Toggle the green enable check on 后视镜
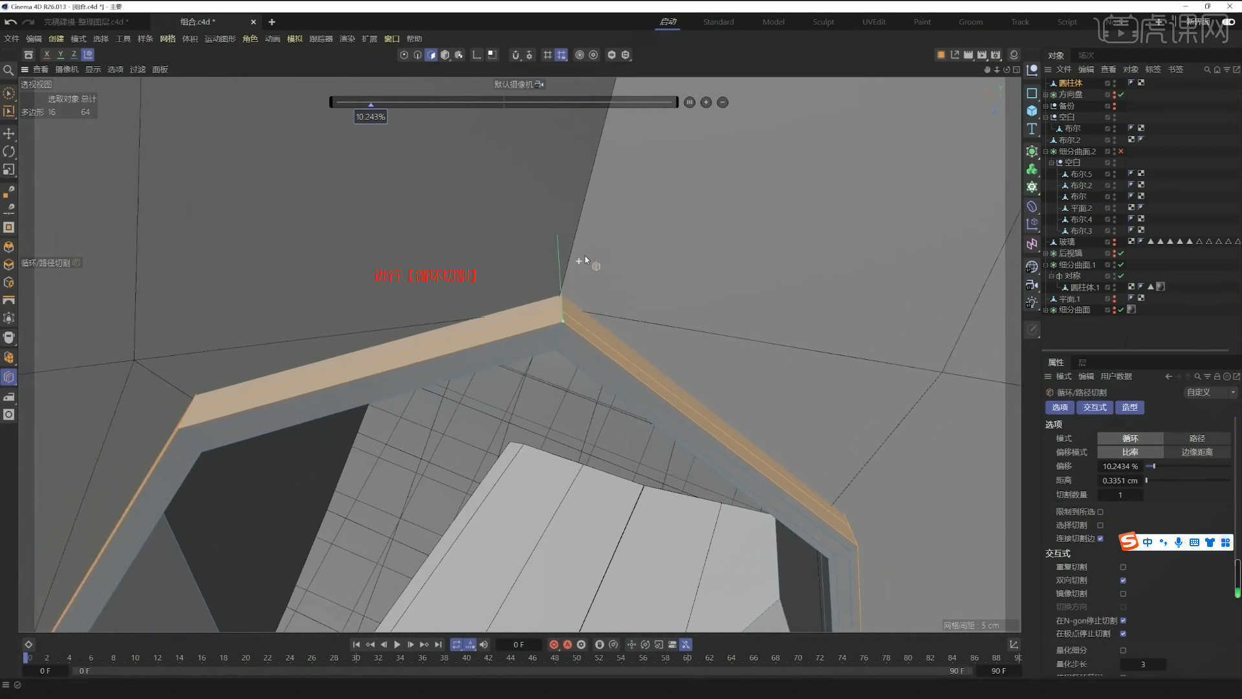1242x699 pixels. pyautogui.click(x=1120, y=253)
